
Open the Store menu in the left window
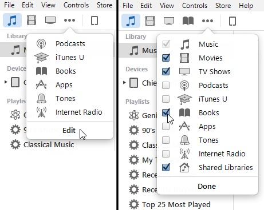[x=104, y=5]
